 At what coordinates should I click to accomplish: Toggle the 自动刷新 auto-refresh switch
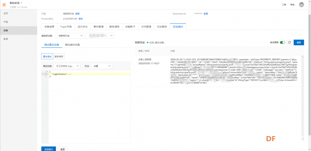tap(282, 42)
